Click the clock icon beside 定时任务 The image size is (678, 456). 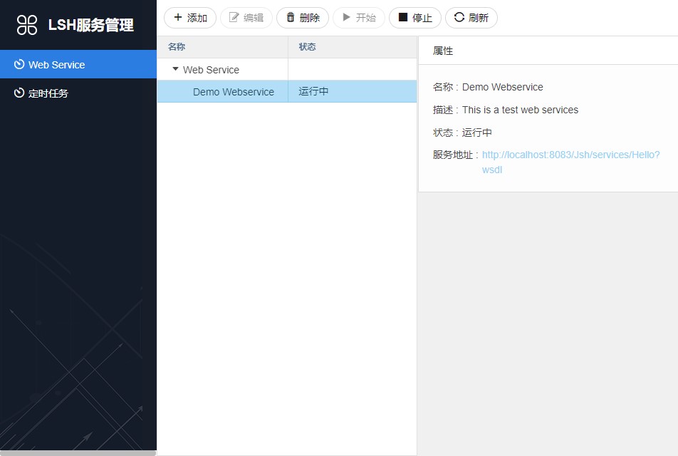(19, 93)
